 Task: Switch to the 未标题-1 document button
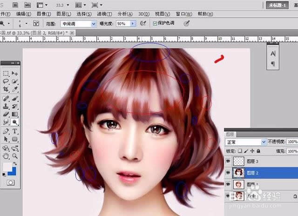(277, 5)
